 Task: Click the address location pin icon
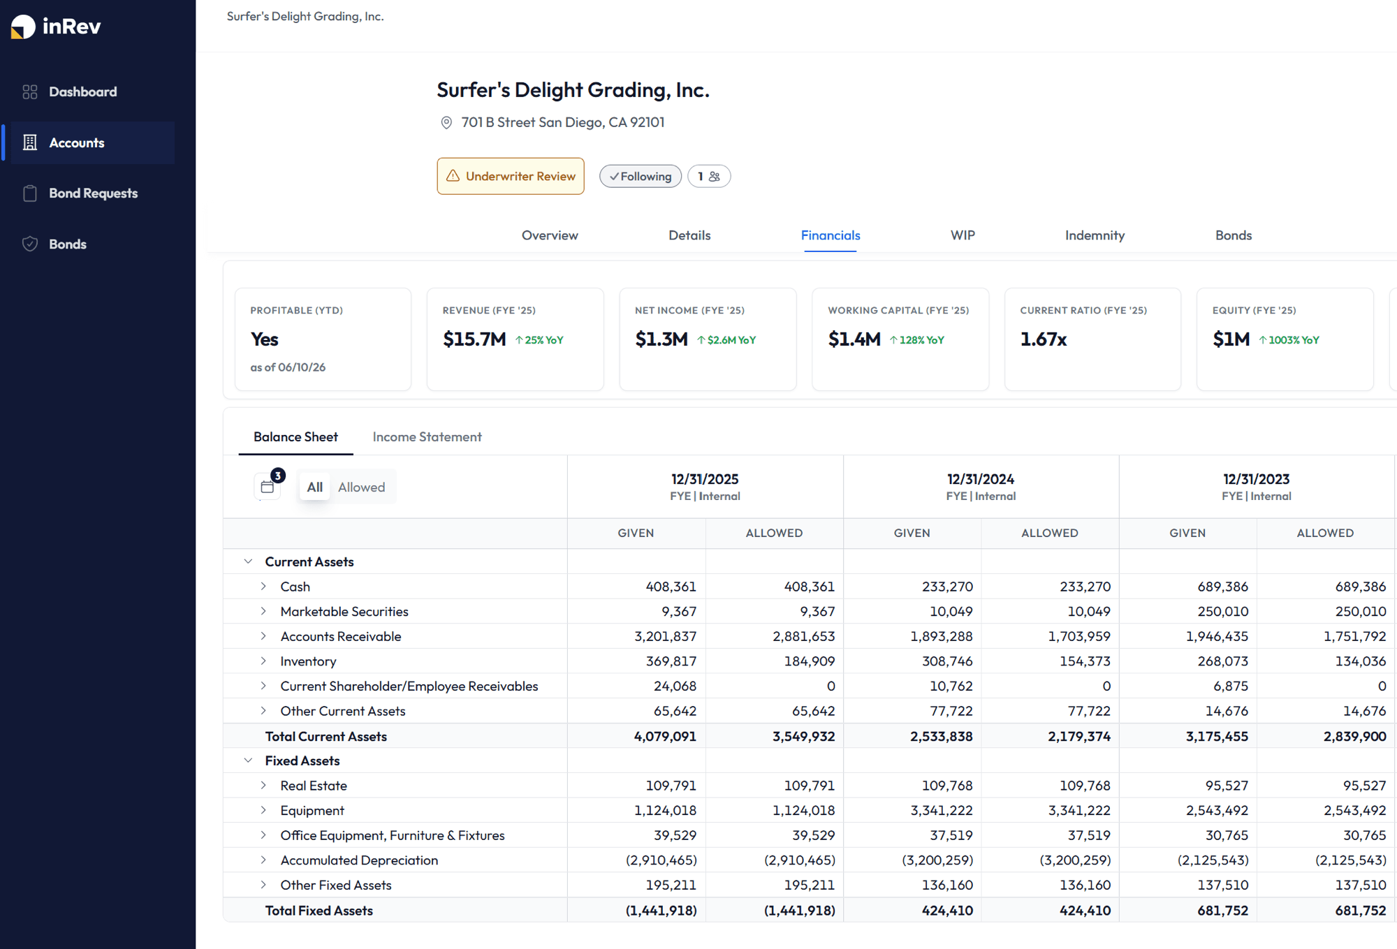pos(446,123)
